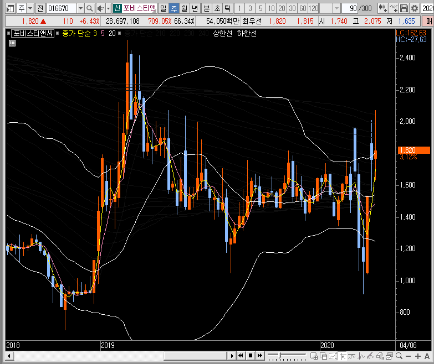Click the speaker sound icon
The height and width of the screenshot is (364, 434).
[100, 8]
